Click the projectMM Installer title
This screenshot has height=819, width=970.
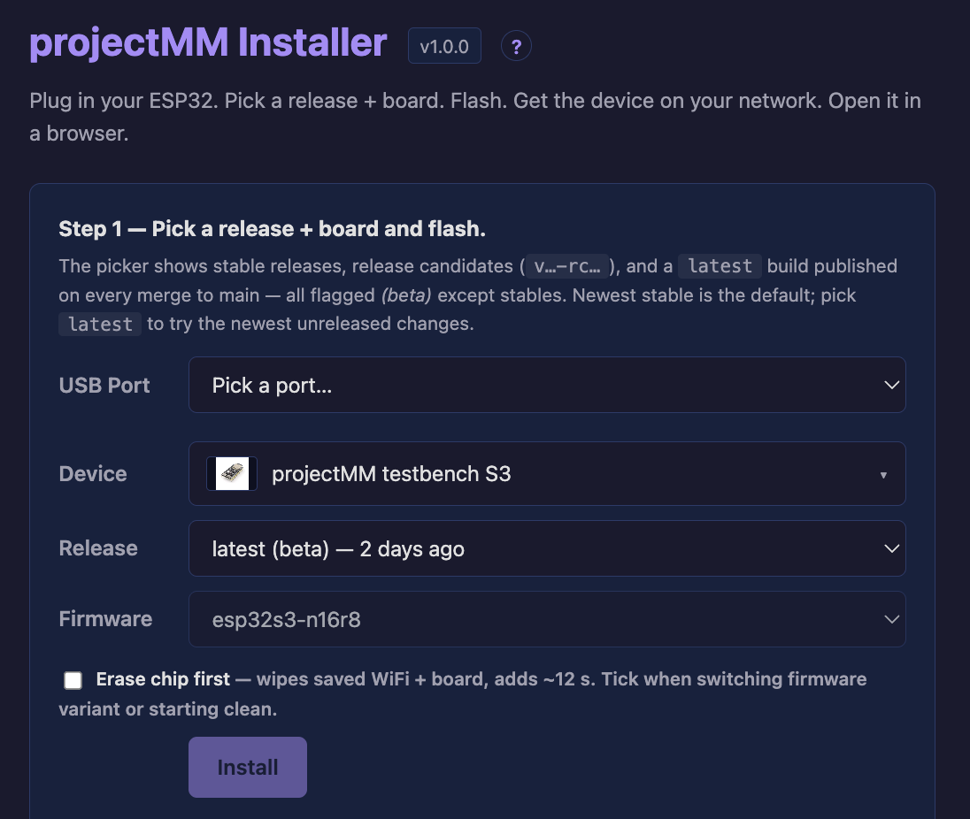click(x=208, y=42)
